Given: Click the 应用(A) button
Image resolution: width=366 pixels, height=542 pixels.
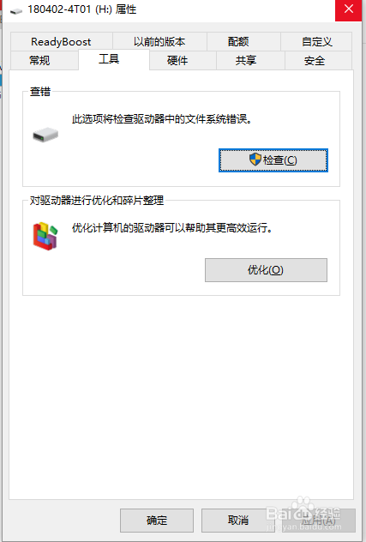Looking at the screenshot, I should point(319,521).
